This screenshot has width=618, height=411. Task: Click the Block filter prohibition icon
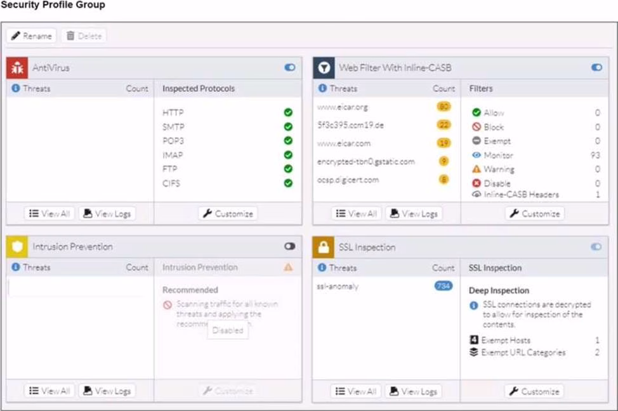pos(477,126)
